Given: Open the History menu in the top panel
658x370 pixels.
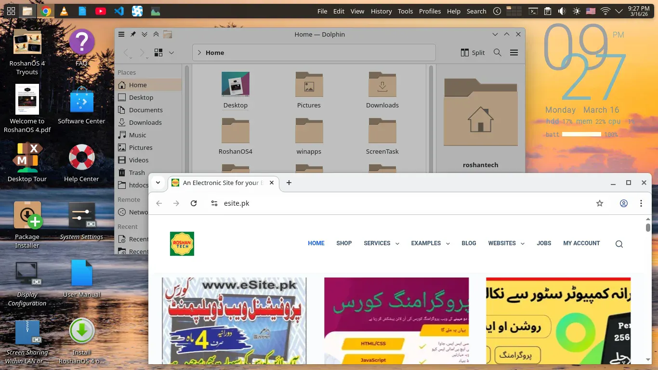Looking at the screenshot, I should [381, 11].
